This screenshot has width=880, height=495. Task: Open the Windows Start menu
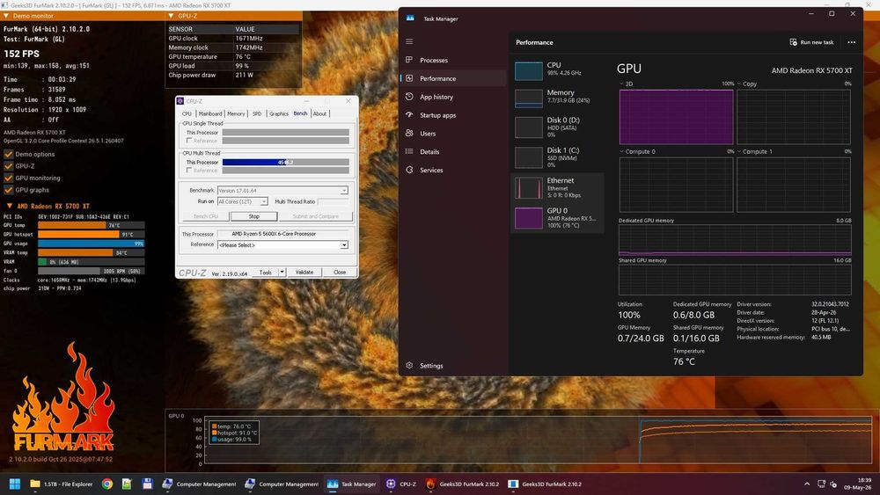15,484
